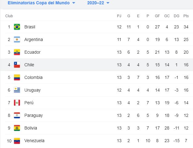
Task: Select the Venezuela team name
Action: coord(34,141)
